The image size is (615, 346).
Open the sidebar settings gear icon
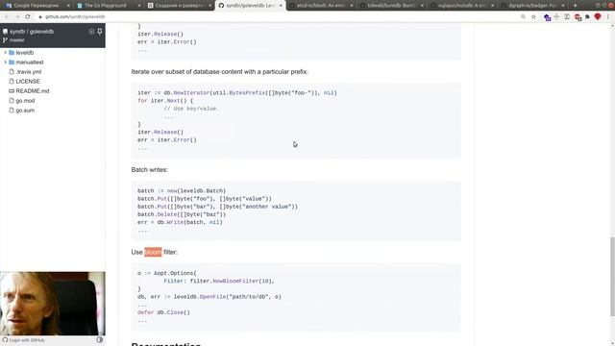click(x=91, y=32)
